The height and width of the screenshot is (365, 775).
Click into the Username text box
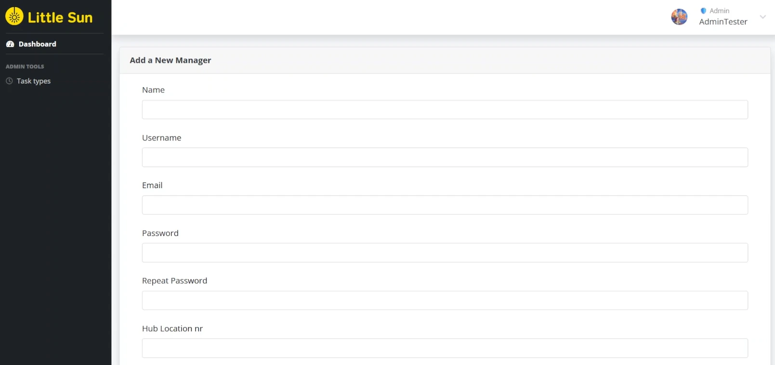tap(445, 157)
